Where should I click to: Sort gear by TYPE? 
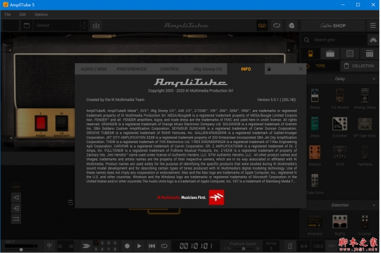[x=320, y=66]
